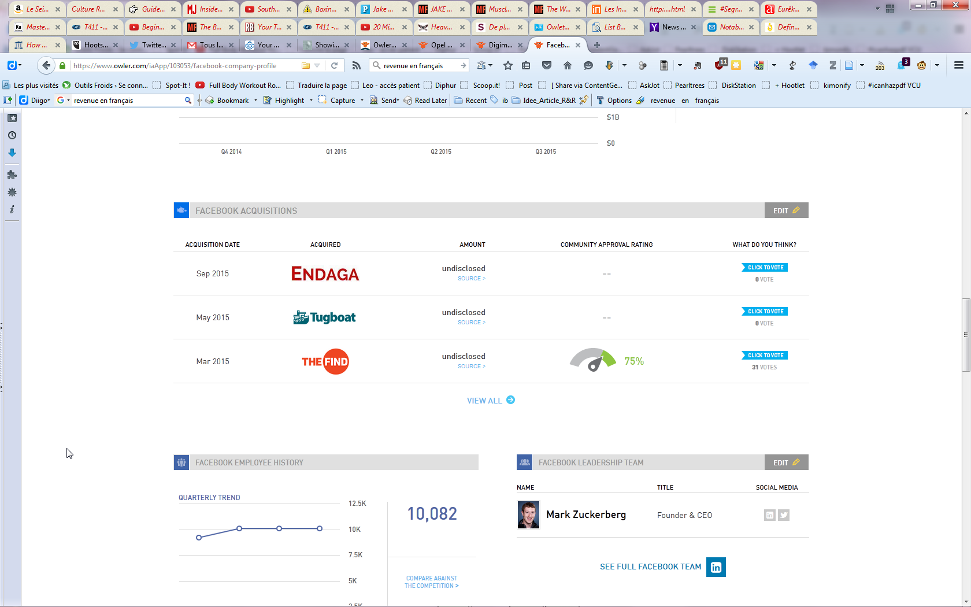Open Compare Against The Competition link

pos(431,582)
